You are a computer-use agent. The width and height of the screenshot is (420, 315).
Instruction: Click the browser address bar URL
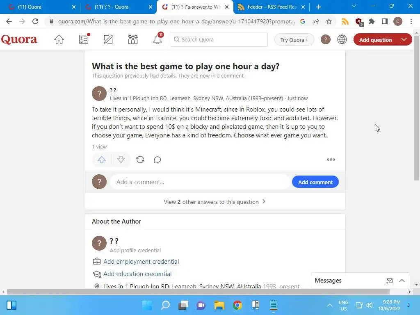(176, 21)
